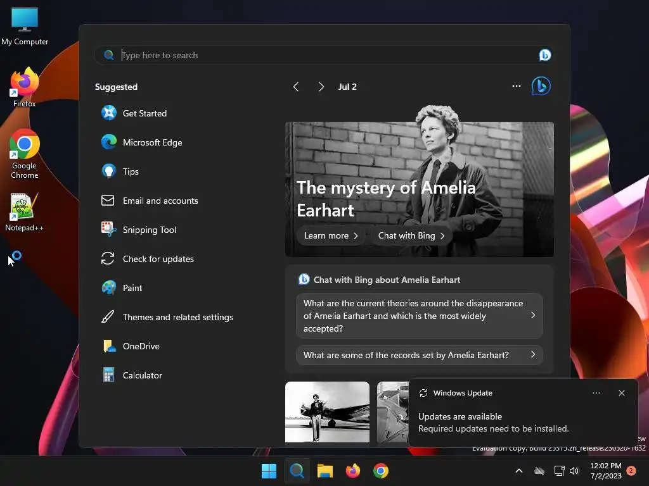Click the Windows Update notification refresh icon
Viewport: 649px width, 486px height.
[x=423, y=393]
